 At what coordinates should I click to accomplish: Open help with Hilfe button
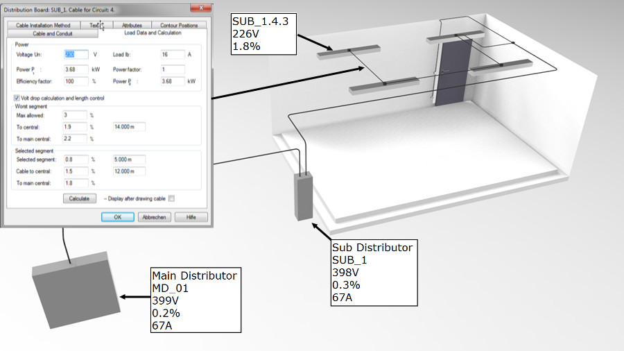click(x=191, y=217)
